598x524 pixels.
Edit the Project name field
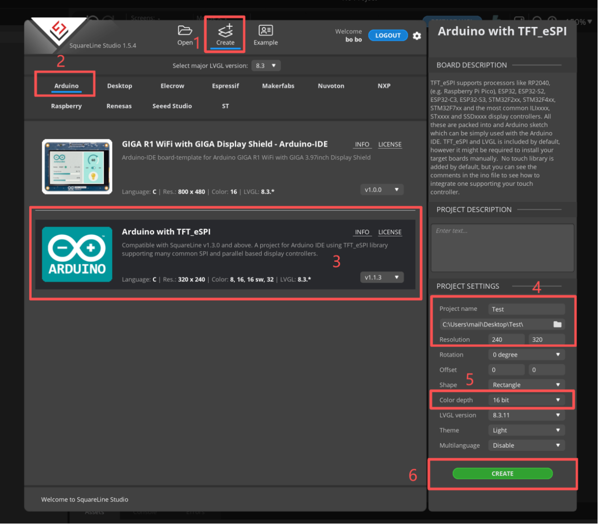pyautogui.click(x=526, y=309)
